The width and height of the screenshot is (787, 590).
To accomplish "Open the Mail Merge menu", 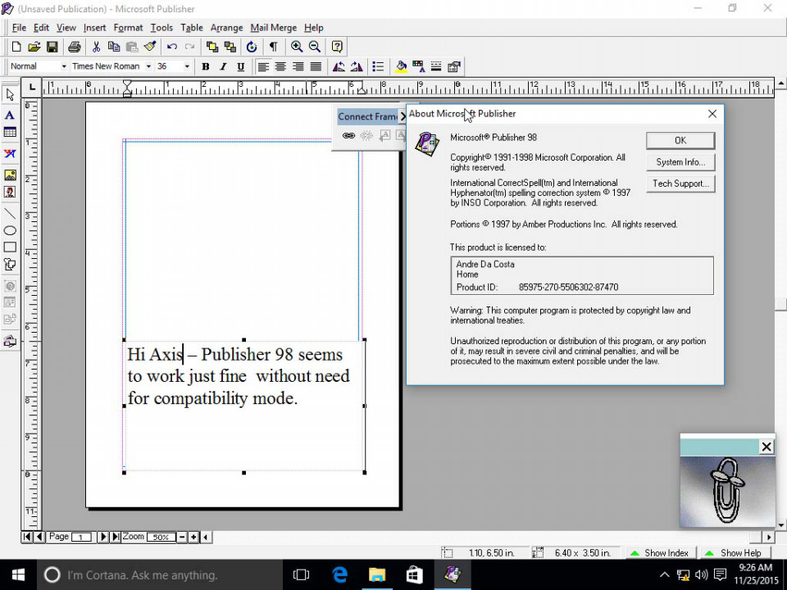I will 274,28.
